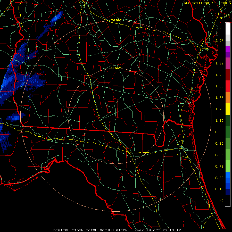The height and width of the screenshot is (232, 232).
Task: Click the 2.08 legend value
Action: (x=219, y=52)
